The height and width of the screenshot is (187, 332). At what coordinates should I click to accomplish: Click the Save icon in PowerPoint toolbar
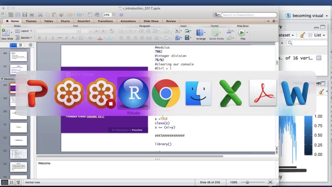(x=25, y=15)
